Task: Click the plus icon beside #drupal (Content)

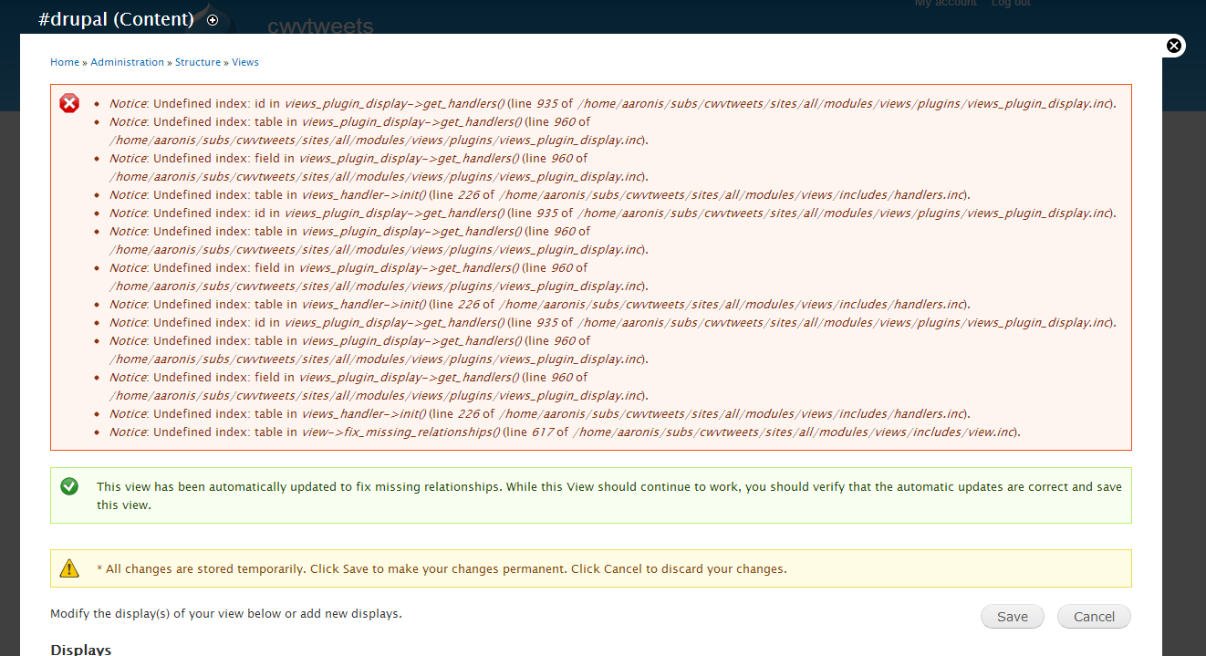Action: pyautogui.click(x=213, y=20)
